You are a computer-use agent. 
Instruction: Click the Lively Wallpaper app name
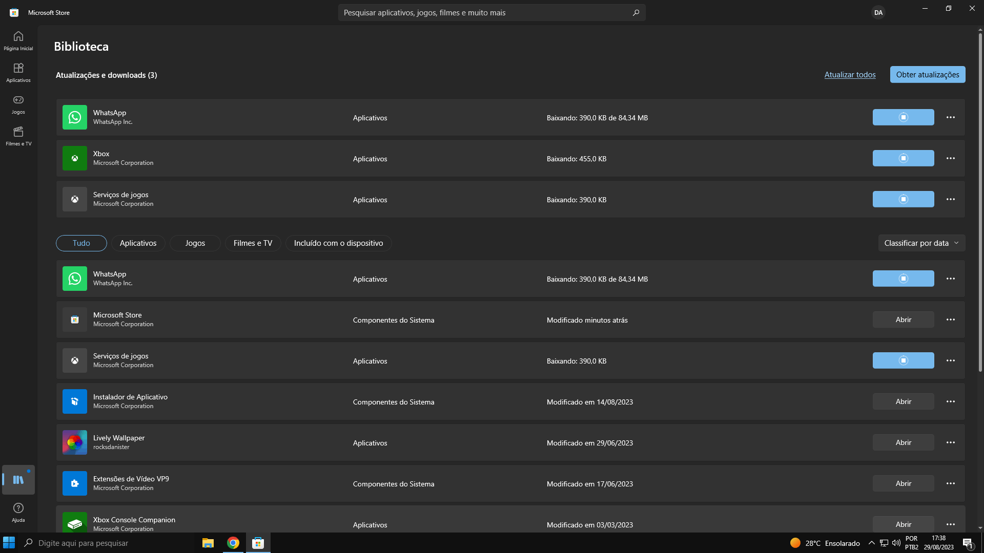119,438
